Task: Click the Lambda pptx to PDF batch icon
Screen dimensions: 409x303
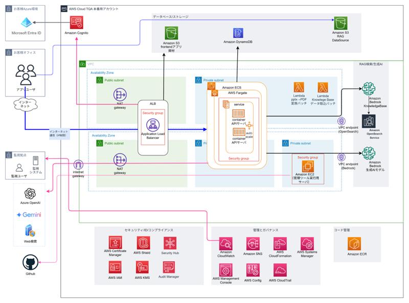Action: tap(300, 87)
